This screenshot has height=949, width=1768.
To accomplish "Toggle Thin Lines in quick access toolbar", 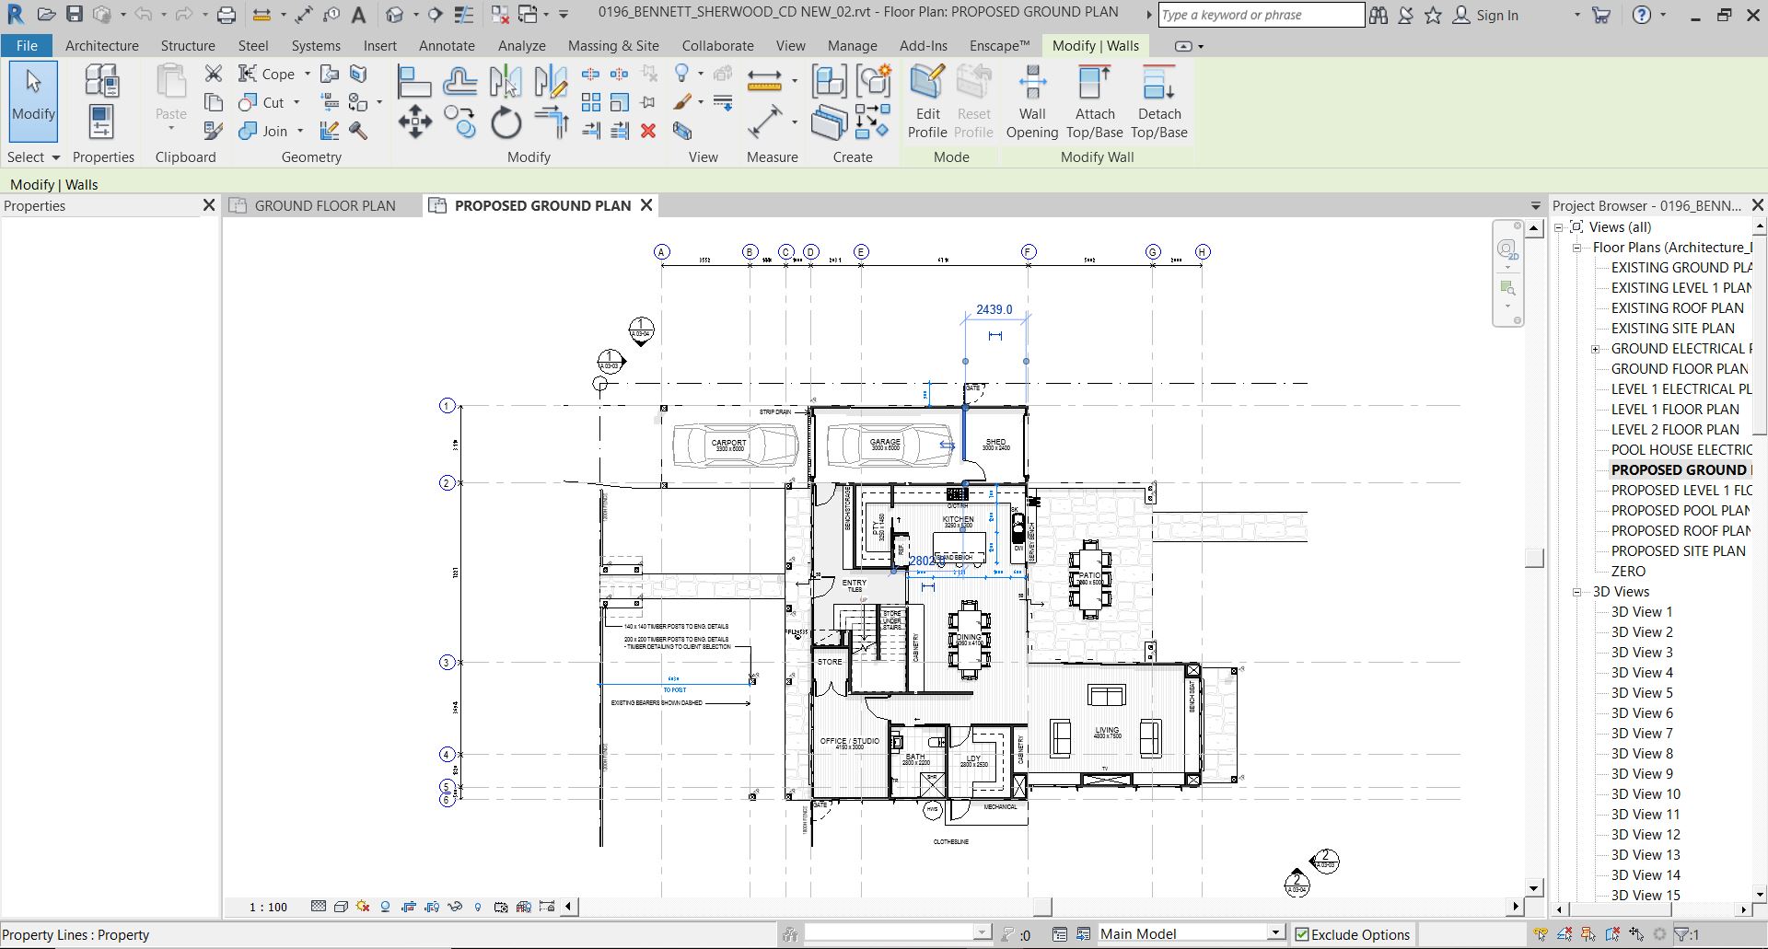I will click(x=465, y=15).
